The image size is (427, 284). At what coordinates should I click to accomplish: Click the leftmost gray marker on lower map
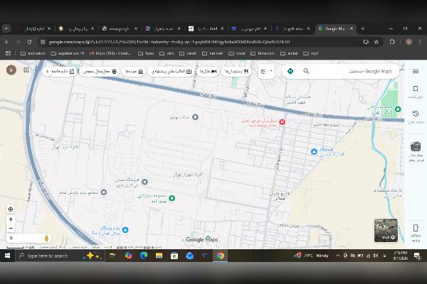pos(104,192)
